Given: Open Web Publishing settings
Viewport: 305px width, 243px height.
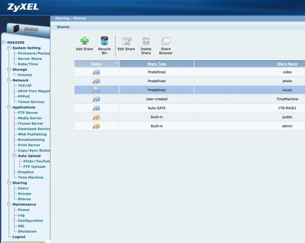Looking at the screenshot, I should click(32, 134).
